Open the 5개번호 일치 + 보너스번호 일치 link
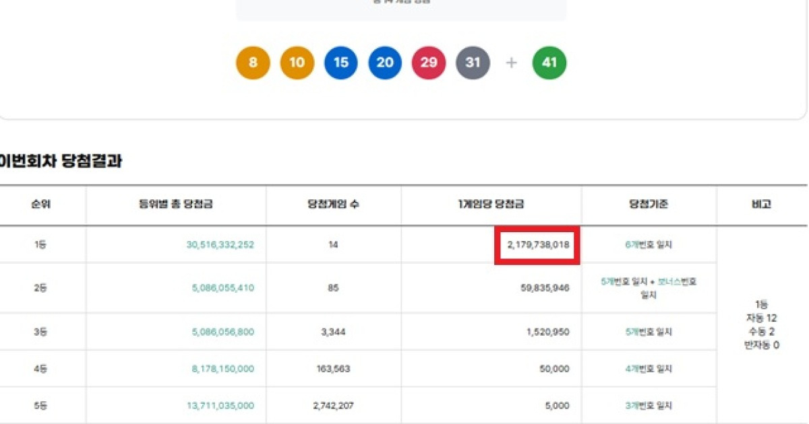Viewport: 809px width, 424px height. click(649, 287)
